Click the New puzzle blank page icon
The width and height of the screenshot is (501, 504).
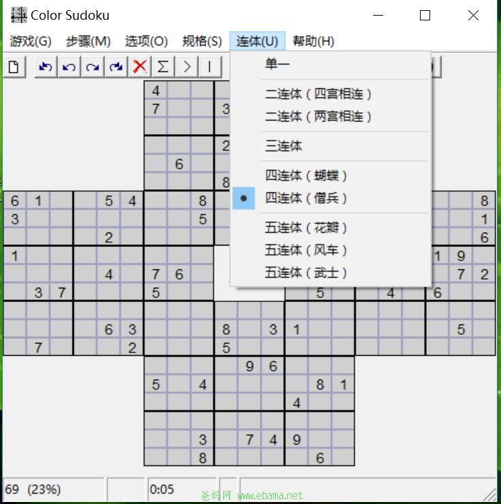pyautogui.click(x=14, y=67)
